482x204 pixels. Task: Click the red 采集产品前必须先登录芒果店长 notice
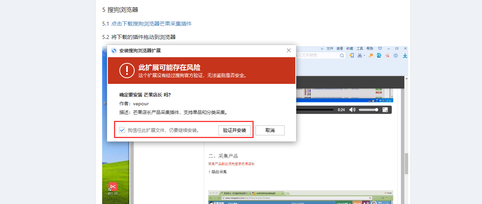[231, 164]
